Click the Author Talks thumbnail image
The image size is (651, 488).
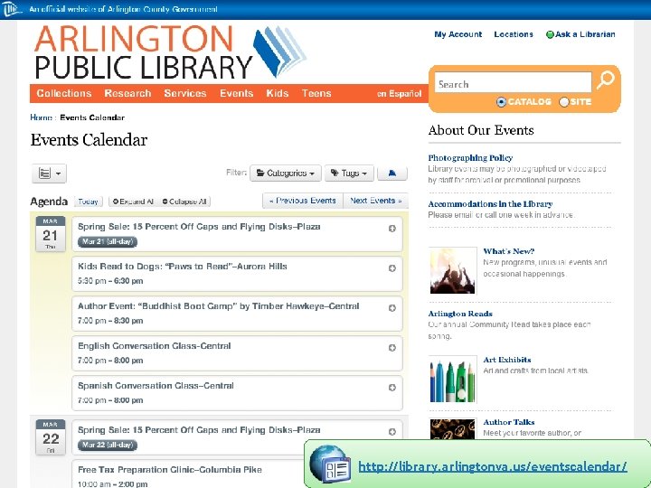point(453,429)
